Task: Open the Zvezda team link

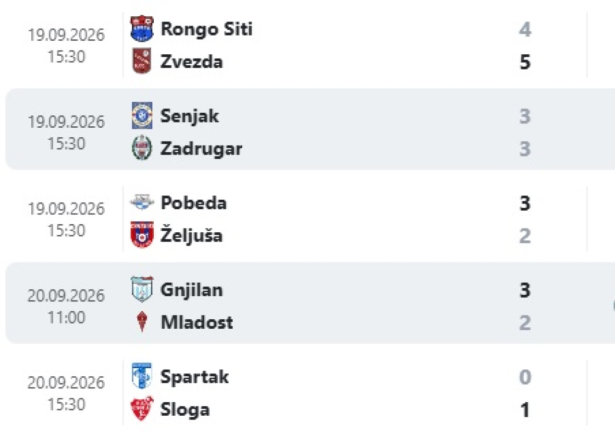Action: pos(192,61)
